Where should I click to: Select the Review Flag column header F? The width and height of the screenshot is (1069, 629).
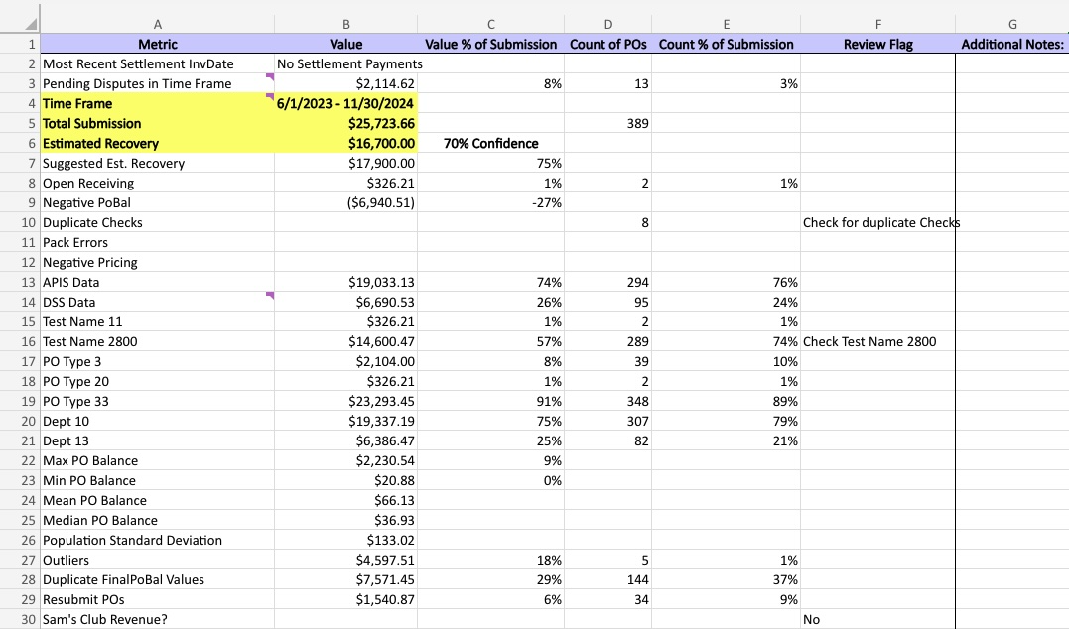click(877, 23)
